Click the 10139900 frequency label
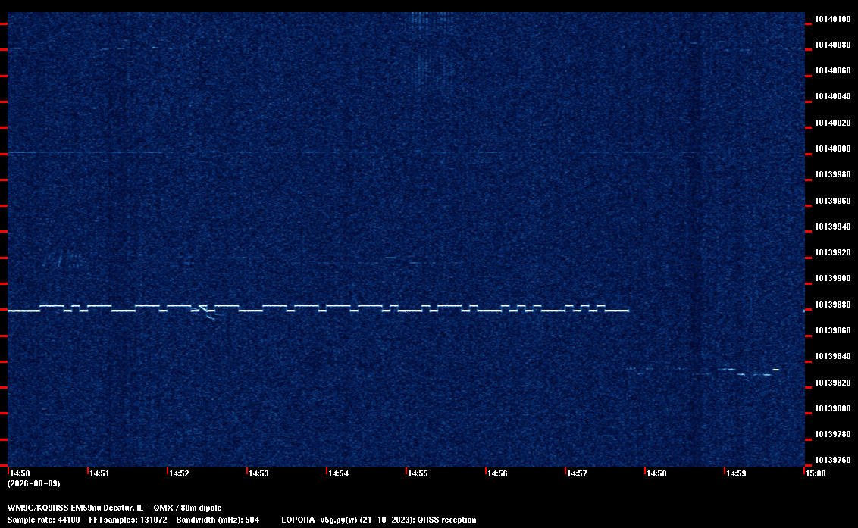This screenshot has height=528, width=858. 832,278
